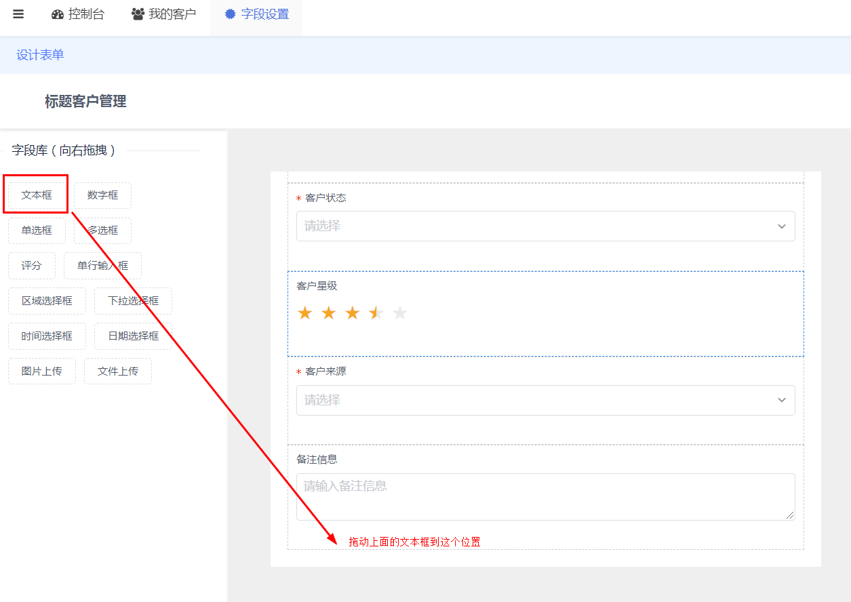Viewport: 851px width, 602px height.
Task: Click the 文件上传 field button
Action: [118, 372]
